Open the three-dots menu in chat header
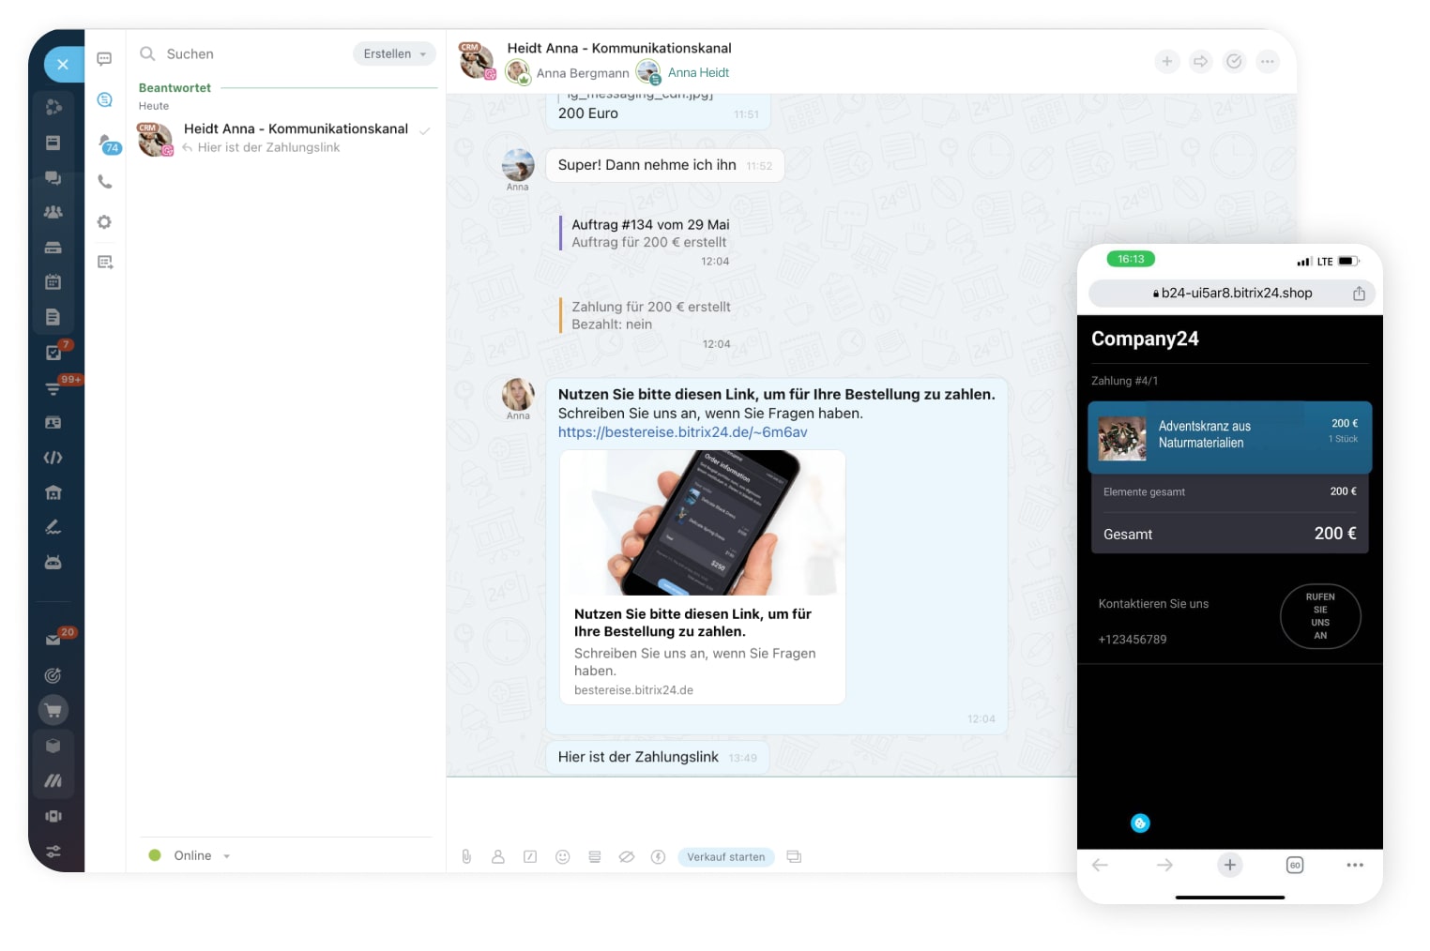Viewport: 1430px width, 951px height. point(1268,62)
